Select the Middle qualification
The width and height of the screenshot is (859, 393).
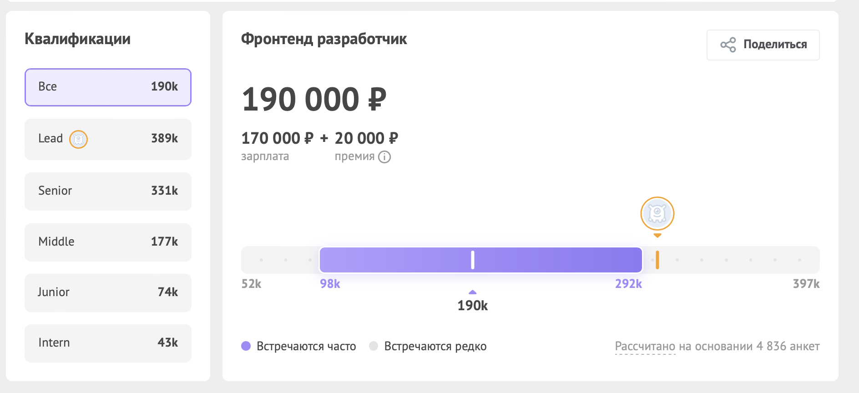pos(107,242)
